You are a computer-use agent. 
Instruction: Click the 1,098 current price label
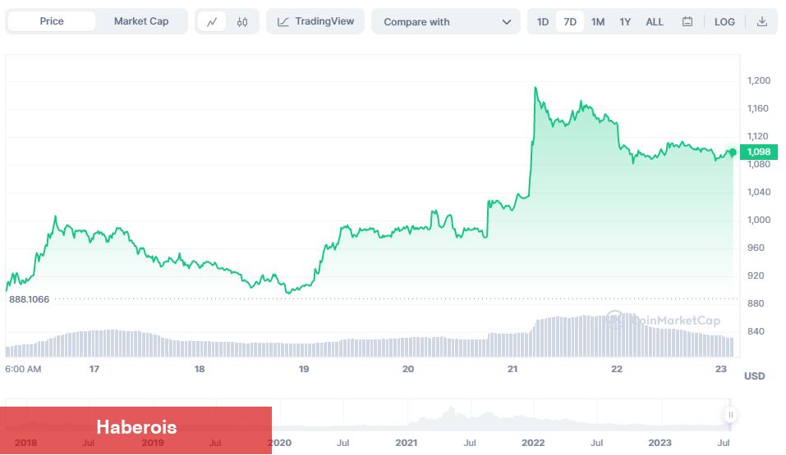click(758, 152)
